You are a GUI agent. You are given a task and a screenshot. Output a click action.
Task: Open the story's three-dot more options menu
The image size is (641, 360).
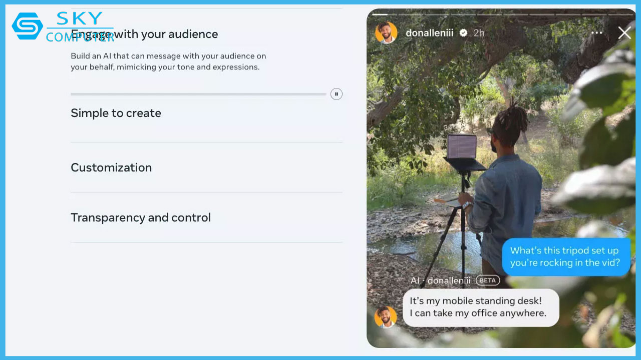tap(596, 33)
